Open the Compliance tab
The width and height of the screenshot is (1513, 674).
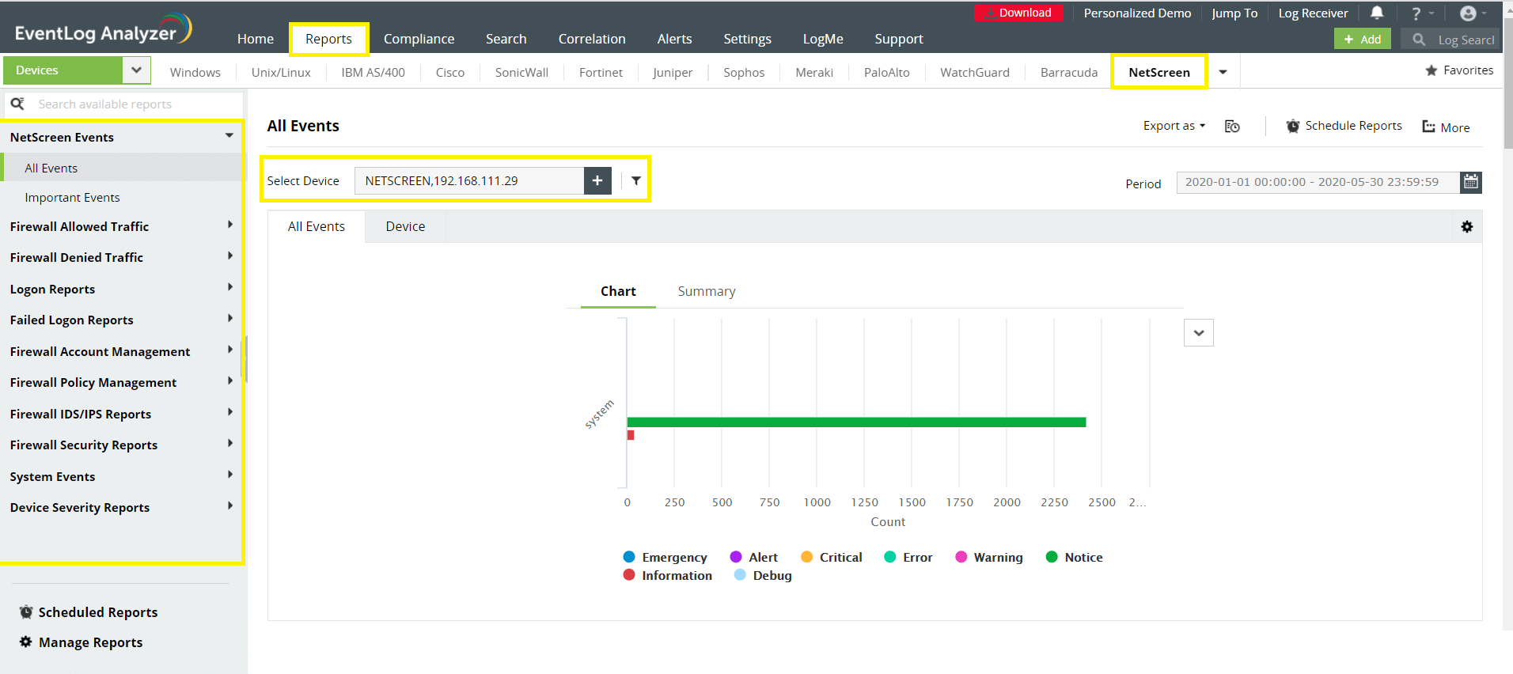[x=419, y=39]
